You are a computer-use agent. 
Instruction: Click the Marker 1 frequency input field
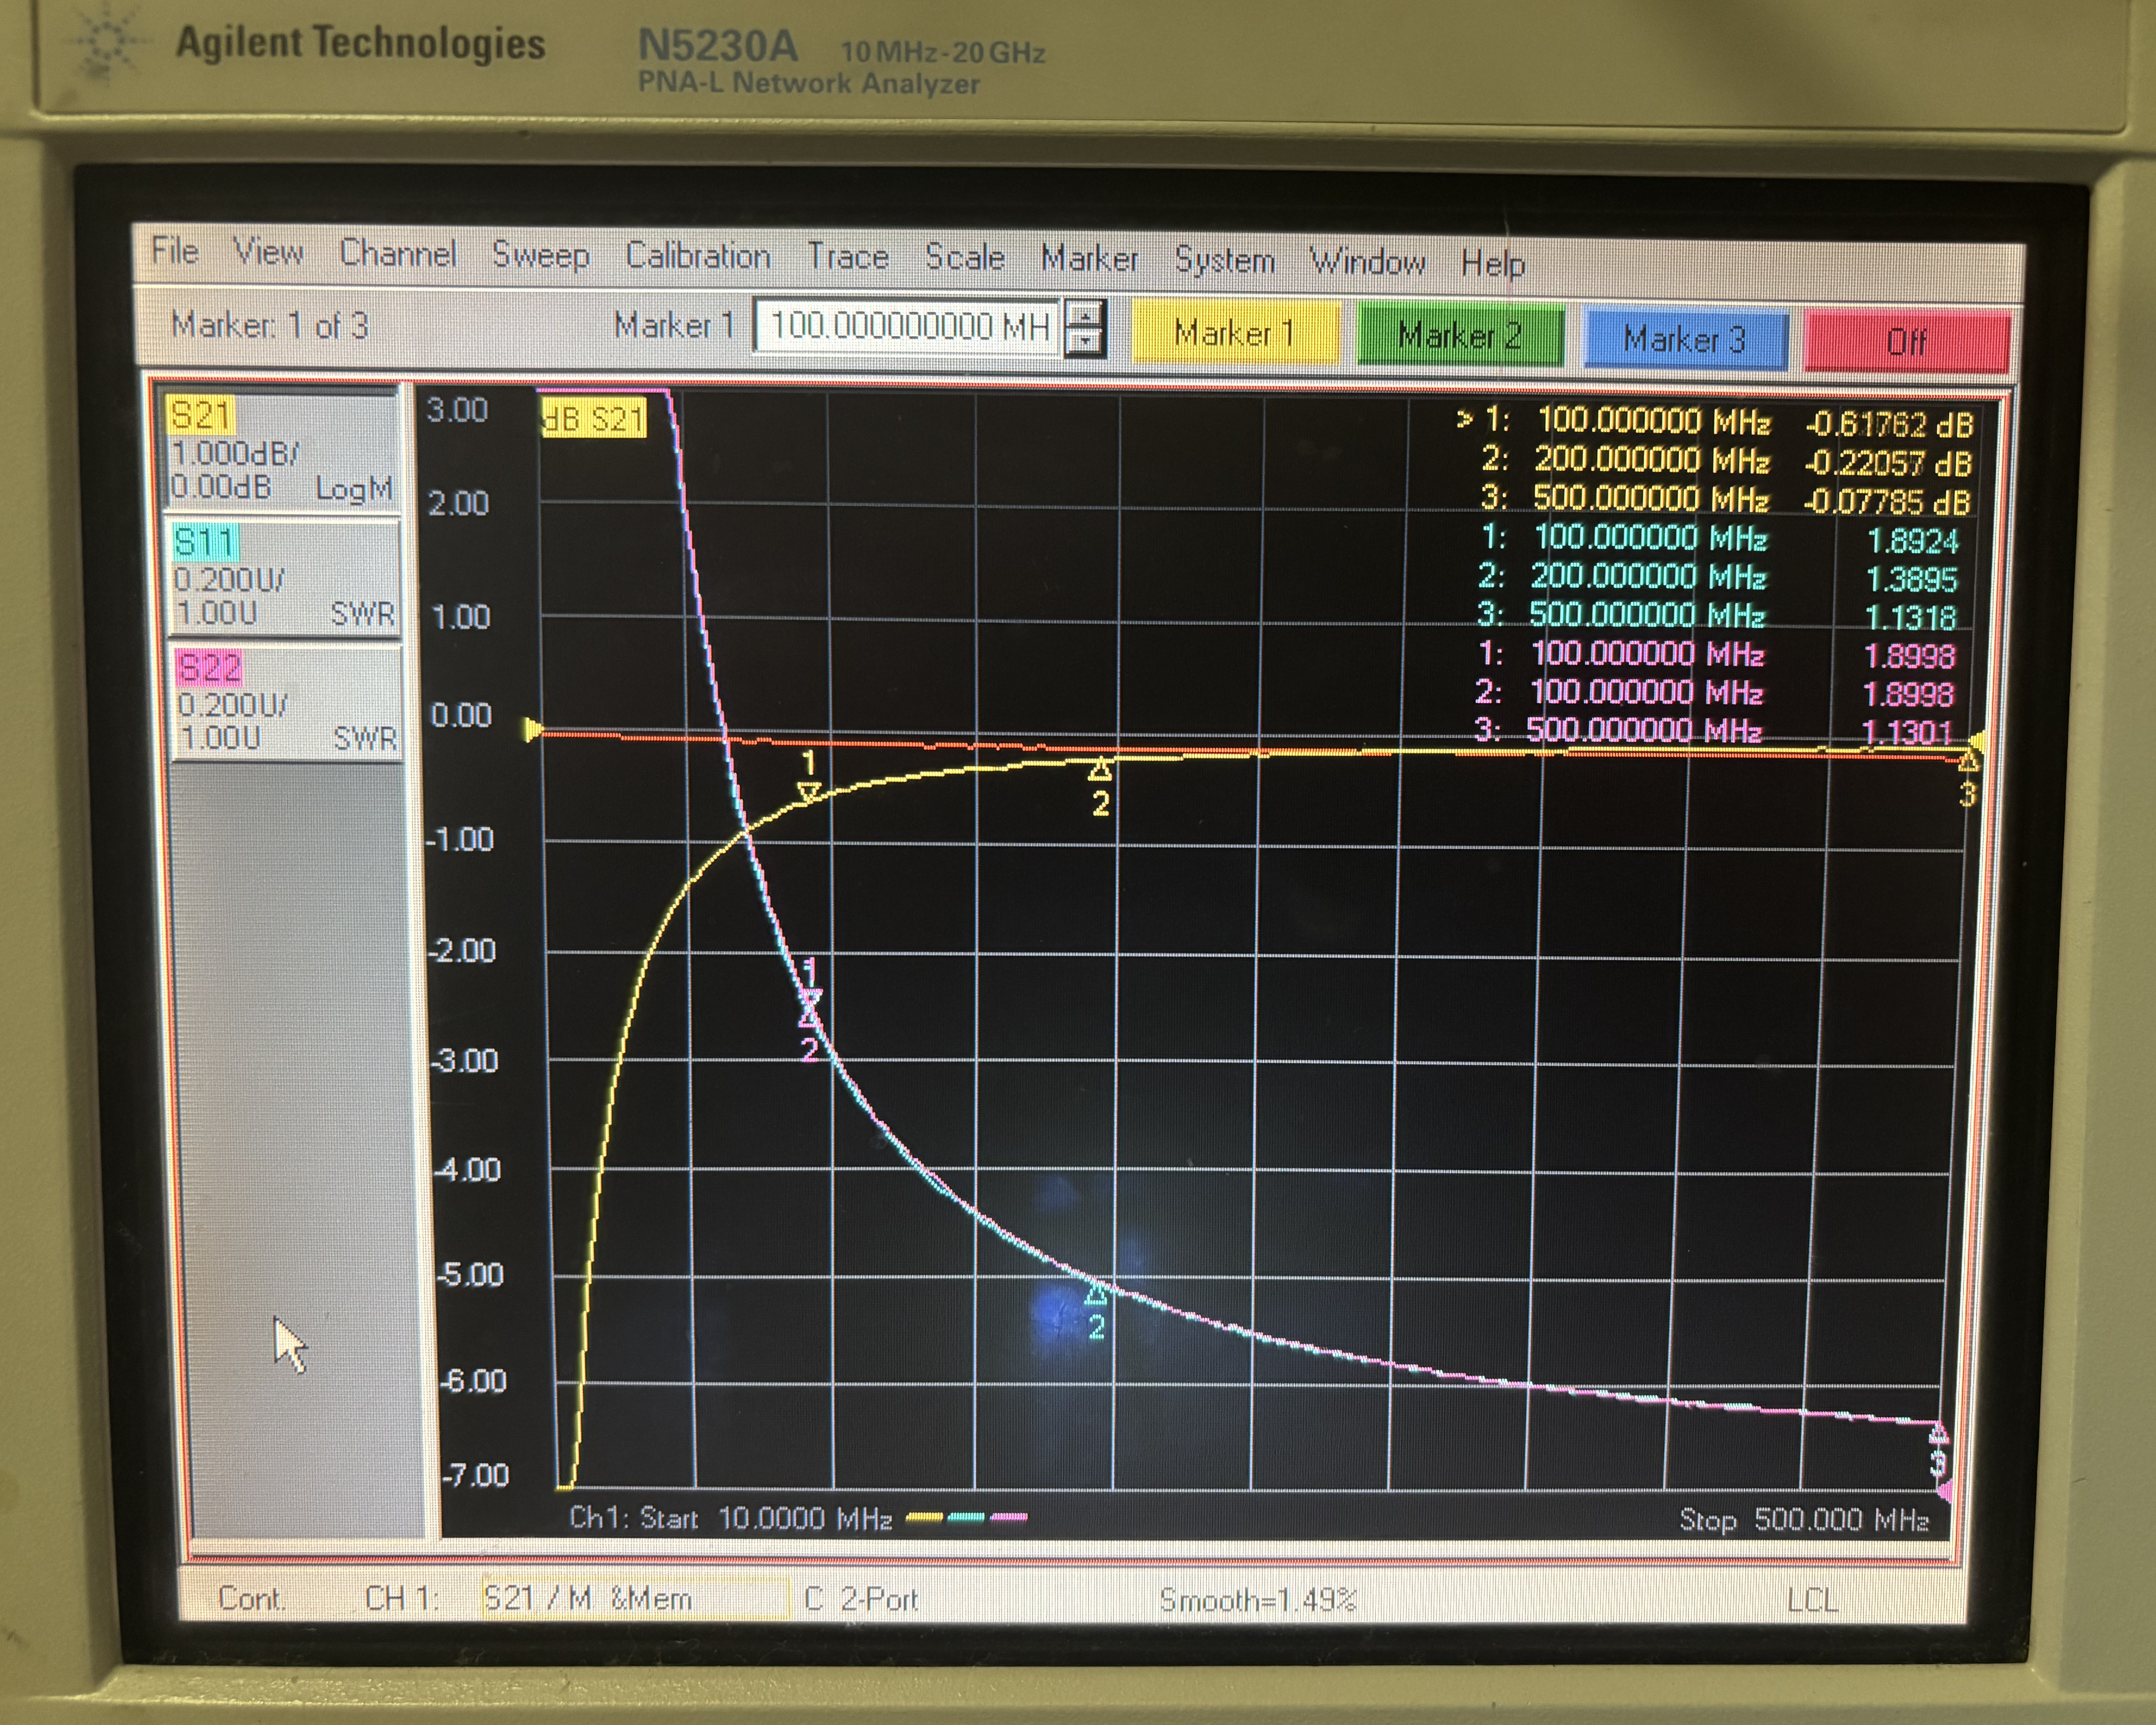click(x=907, y=326)
